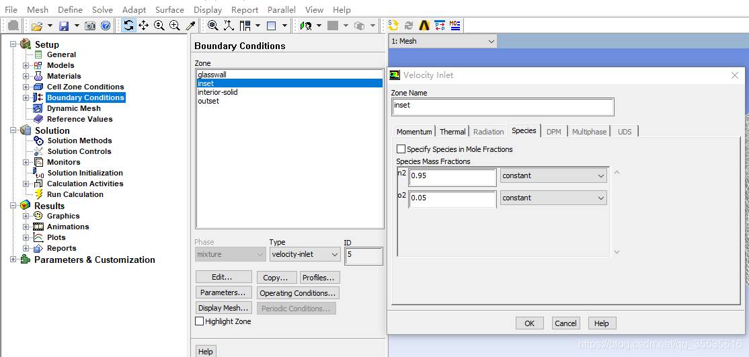Click the grey stop icon at toolbar start
This screenshot has height=357, width=749.
pos(14,26)
